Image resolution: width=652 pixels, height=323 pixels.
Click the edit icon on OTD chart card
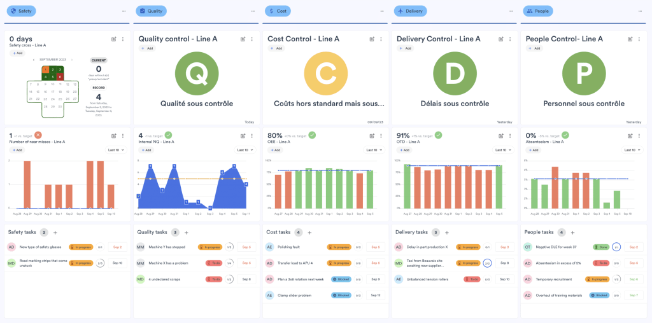[x=501, y=135]
